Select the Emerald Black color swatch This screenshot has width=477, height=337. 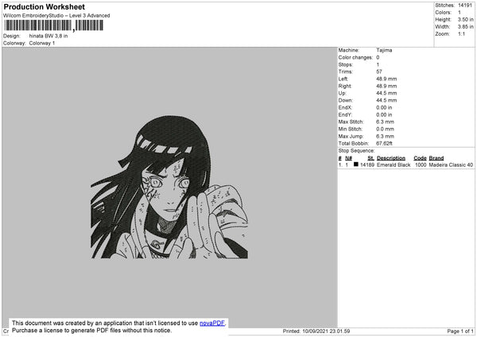click(x=356, y=165)
